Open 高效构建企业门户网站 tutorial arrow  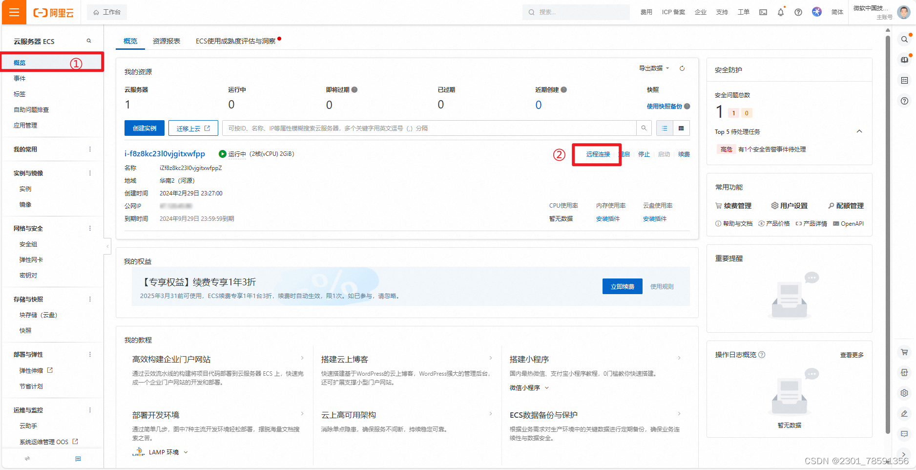302,358
